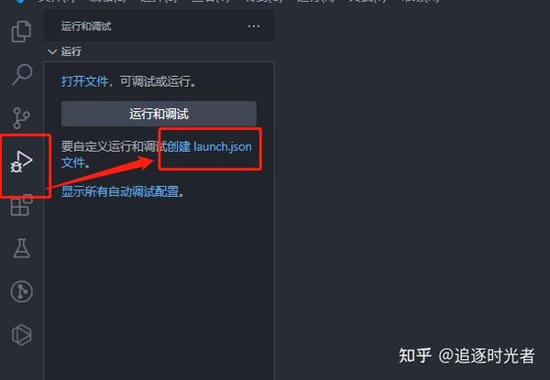Screen dimensions: 550x380
Task: Click the hexagon play icon in activity bar
Action: tap(21, 335)
